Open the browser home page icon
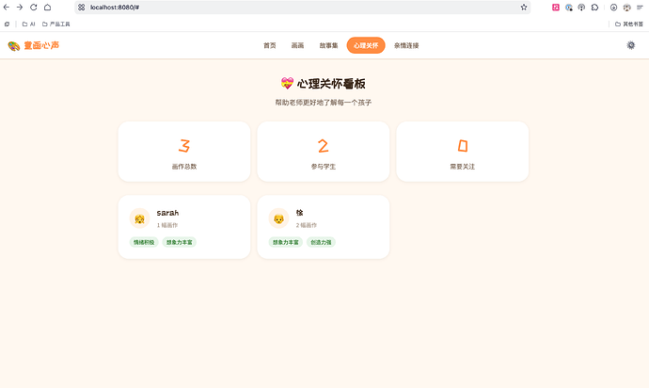This screenshot has height=388, width=649. pos(48,7)
